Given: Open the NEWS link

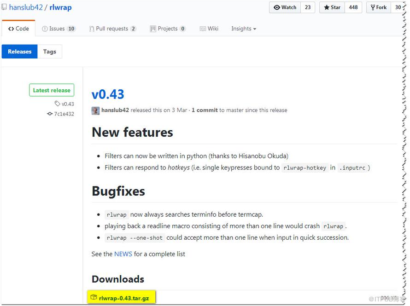Looking at the screenshot, I should tap(123, 254).
